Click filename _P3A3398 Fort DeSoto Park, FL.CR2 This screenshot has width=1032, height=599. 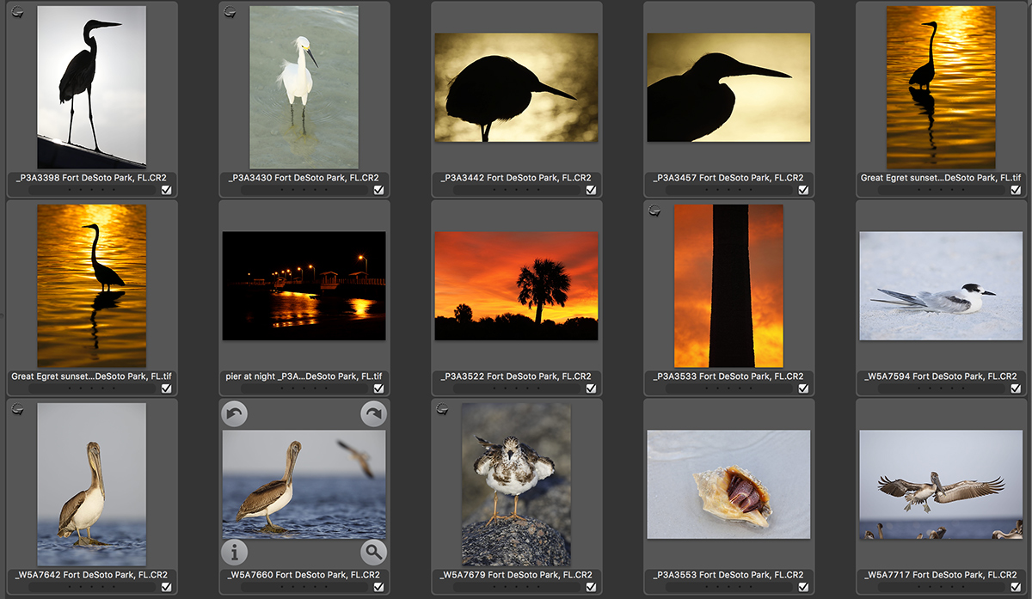click(91, 178)
